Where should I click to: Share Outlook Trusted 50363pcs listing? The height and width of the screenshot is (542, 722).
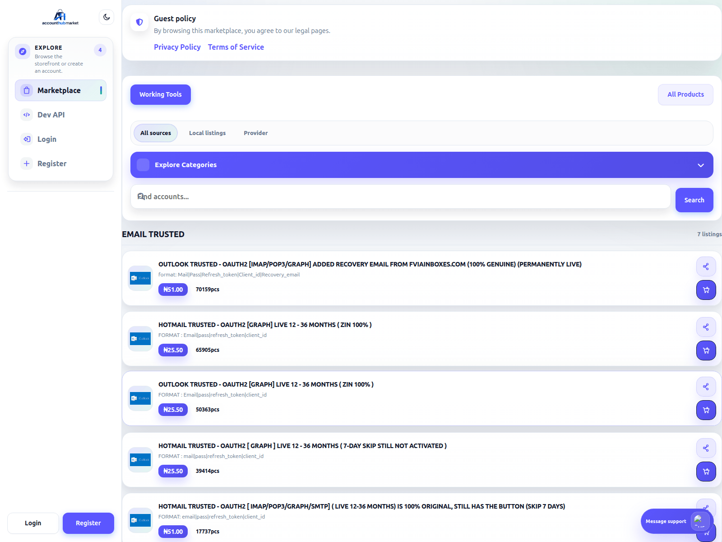[x=706, y=387]
